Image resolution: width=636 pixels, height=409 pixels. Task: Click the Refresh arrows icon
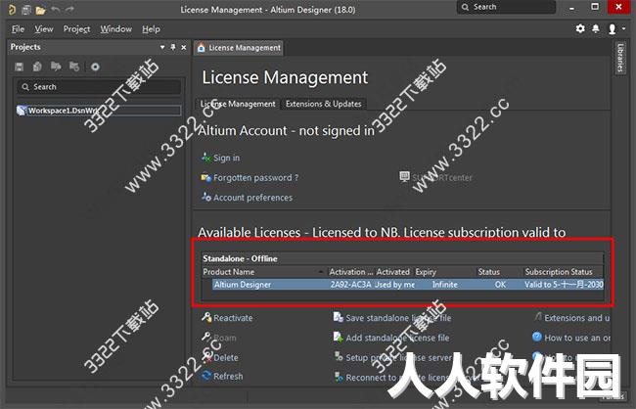[x=206, y=376]
